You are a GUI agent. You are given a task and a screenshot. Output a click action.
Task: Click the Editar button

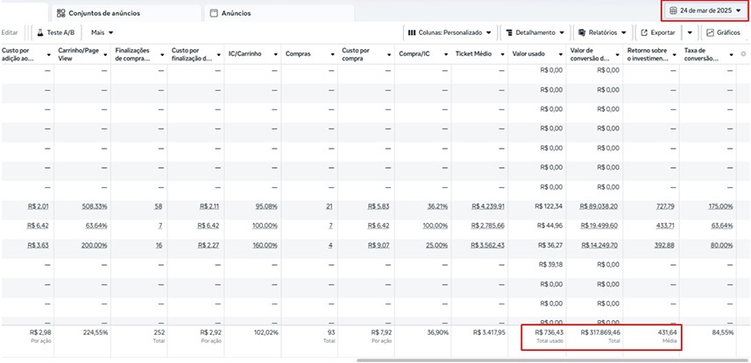(10, 32)
